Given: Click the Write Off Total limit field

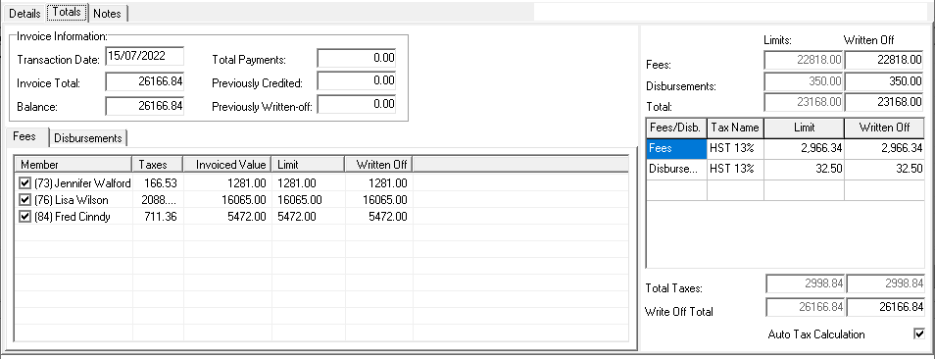Looking at the screenshot, I should pyautogui.click(x=806, y=307).
